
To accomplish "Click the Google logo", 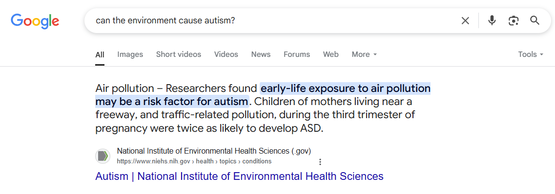I will tap(35, 21).
